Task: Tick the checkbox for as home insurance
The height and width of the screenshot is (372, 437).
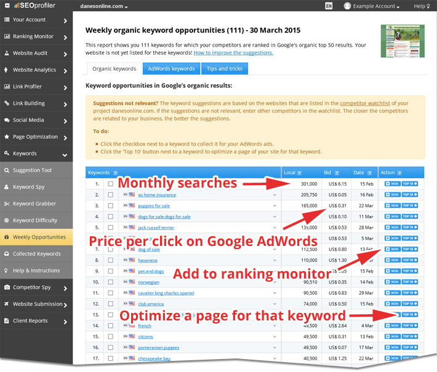Action: point(111,195)
